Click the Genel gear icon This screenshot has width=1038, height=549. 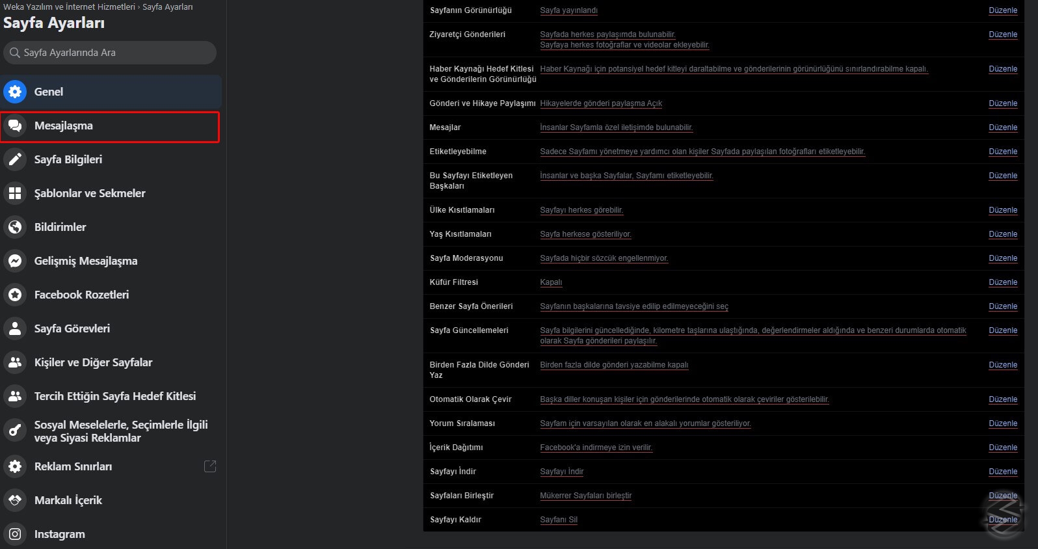(15, 92)
